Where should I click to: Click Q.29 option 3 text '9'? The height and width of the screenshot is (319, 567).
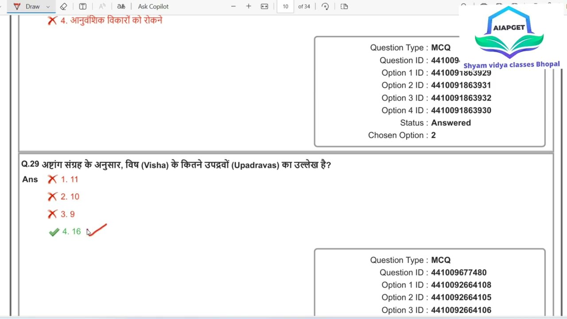72,214
